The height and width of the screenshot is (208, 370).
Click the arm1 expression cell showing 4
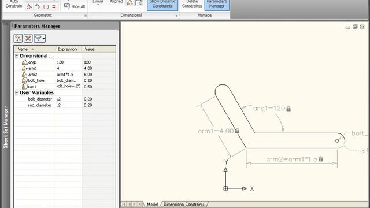68,68
